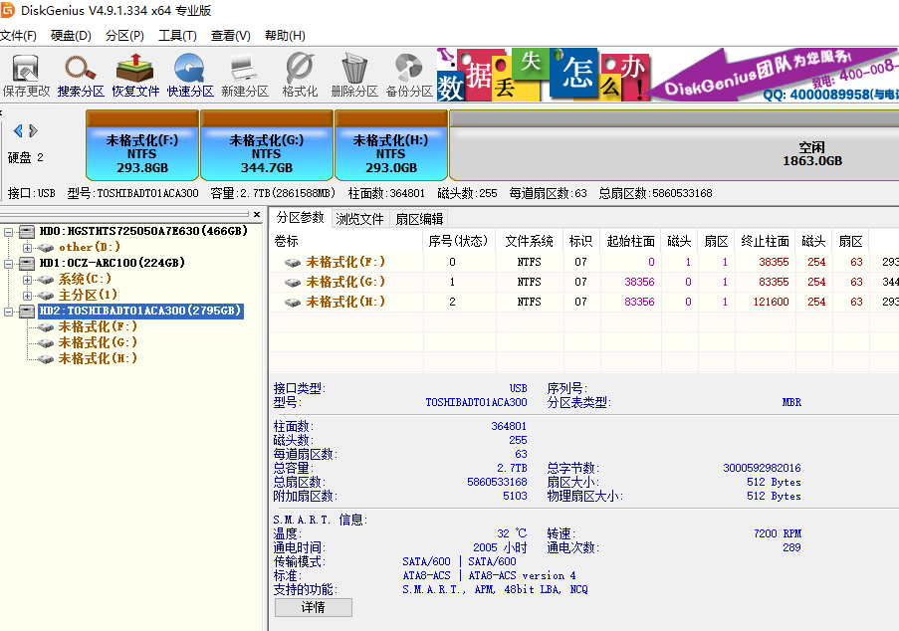Click the 终止柱面 column header

pyautogui.click(x=765, y=241)
